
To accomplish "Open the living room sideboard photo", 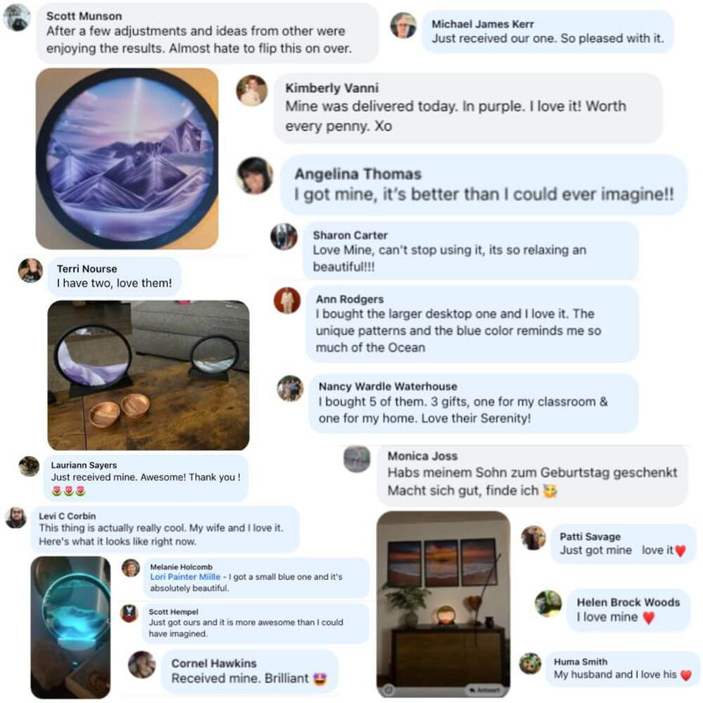I will tap(444, 604).
